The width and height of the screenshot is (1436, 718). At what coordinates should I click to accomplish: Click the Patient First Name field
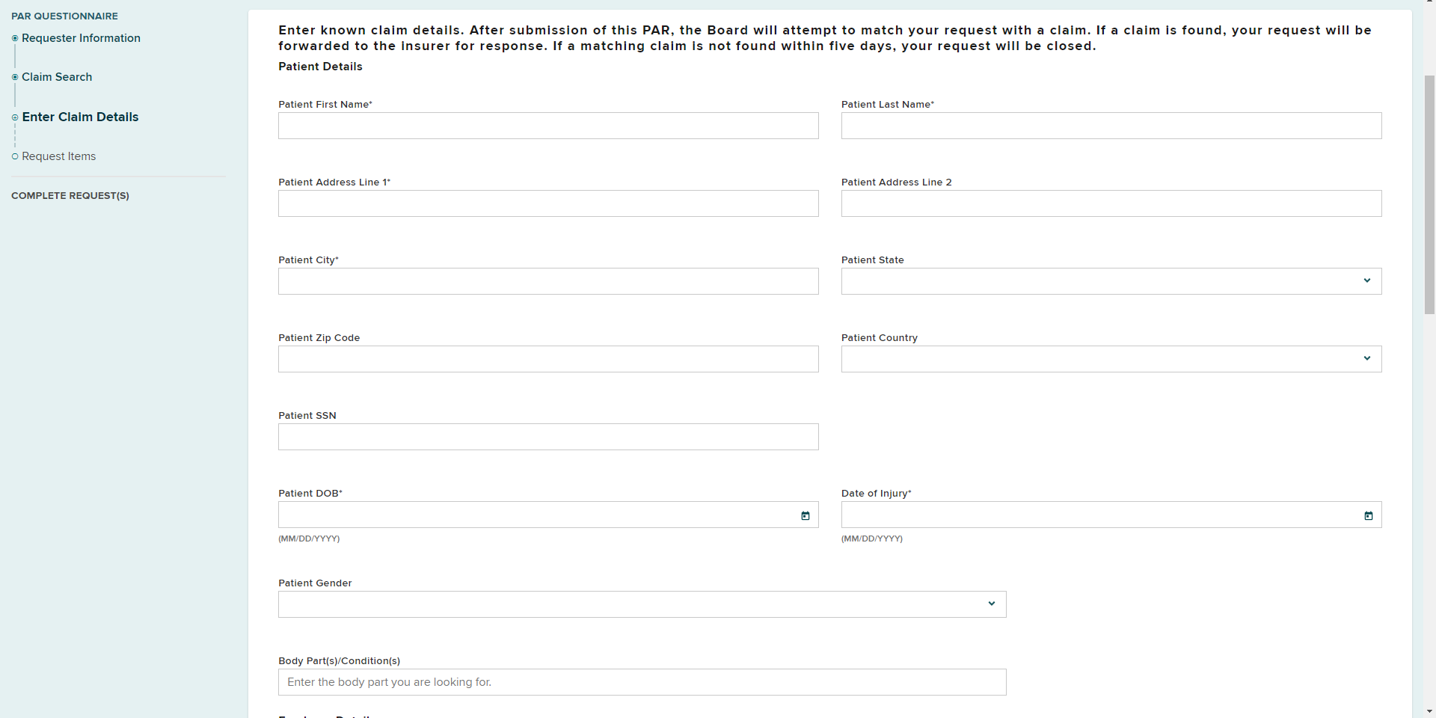pyautogui.click(x=548, y=126)
